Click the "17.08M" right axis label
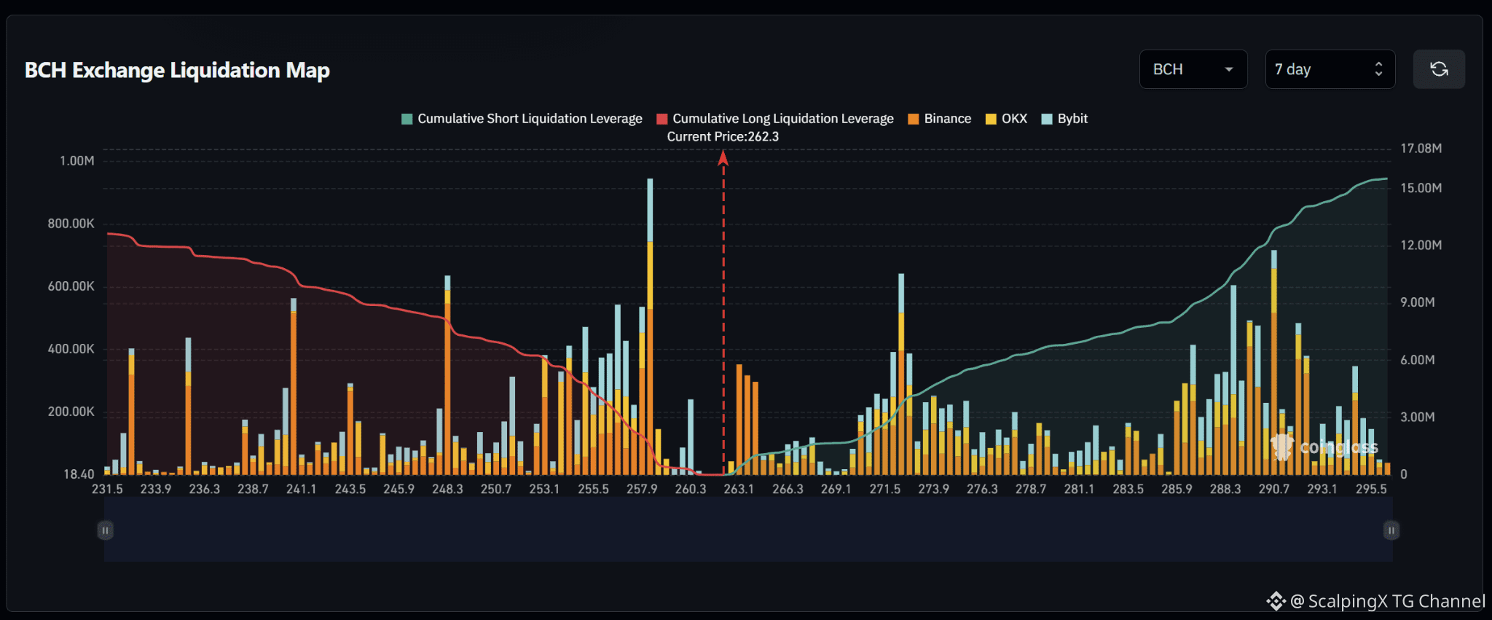Viewport: 1492px width, 620px height. coord(1421,149)
